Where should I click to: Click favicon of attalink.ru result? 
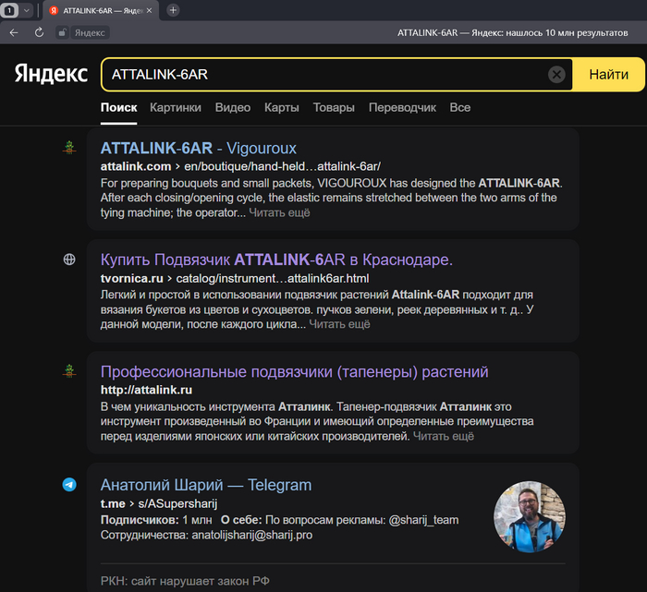[69, 371]
